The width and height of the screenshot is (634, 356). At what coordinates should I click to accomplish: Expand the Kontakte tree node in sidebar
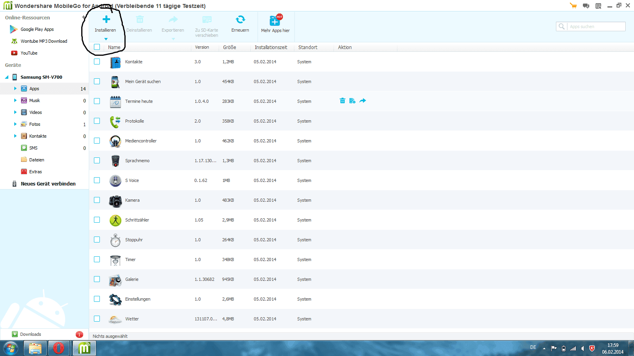tap(15, 136)
